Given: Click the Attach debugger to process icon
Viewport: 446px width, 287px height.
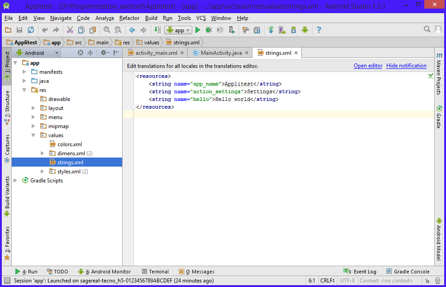Looking at the screenshot, I should pyautogui.click(x=232, y=30).
